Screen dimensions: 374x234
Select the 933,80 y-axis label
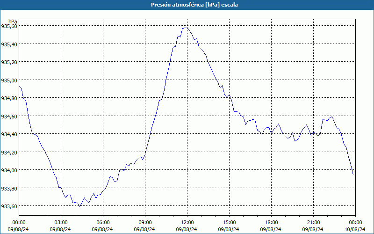click(9, 189)
